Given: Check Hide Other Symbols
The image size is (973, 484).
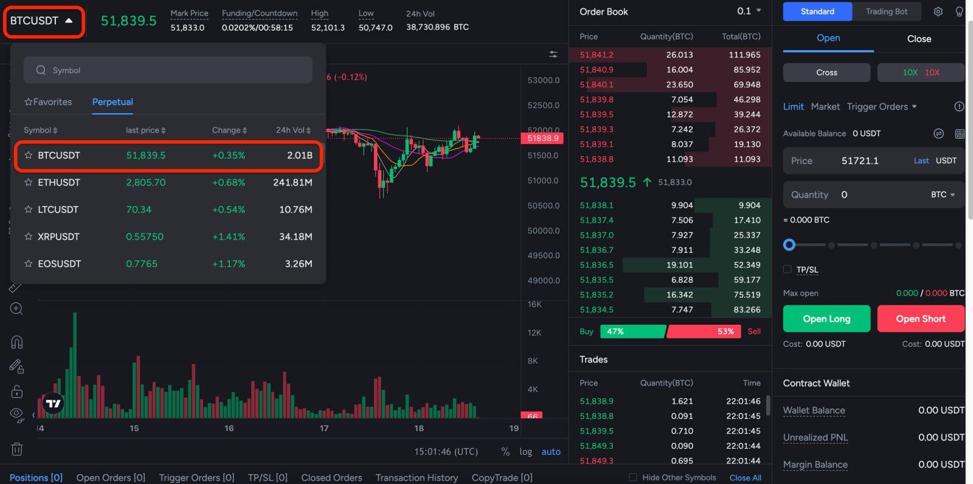Looking at the screenshot, I should click(x=632, y=477).
